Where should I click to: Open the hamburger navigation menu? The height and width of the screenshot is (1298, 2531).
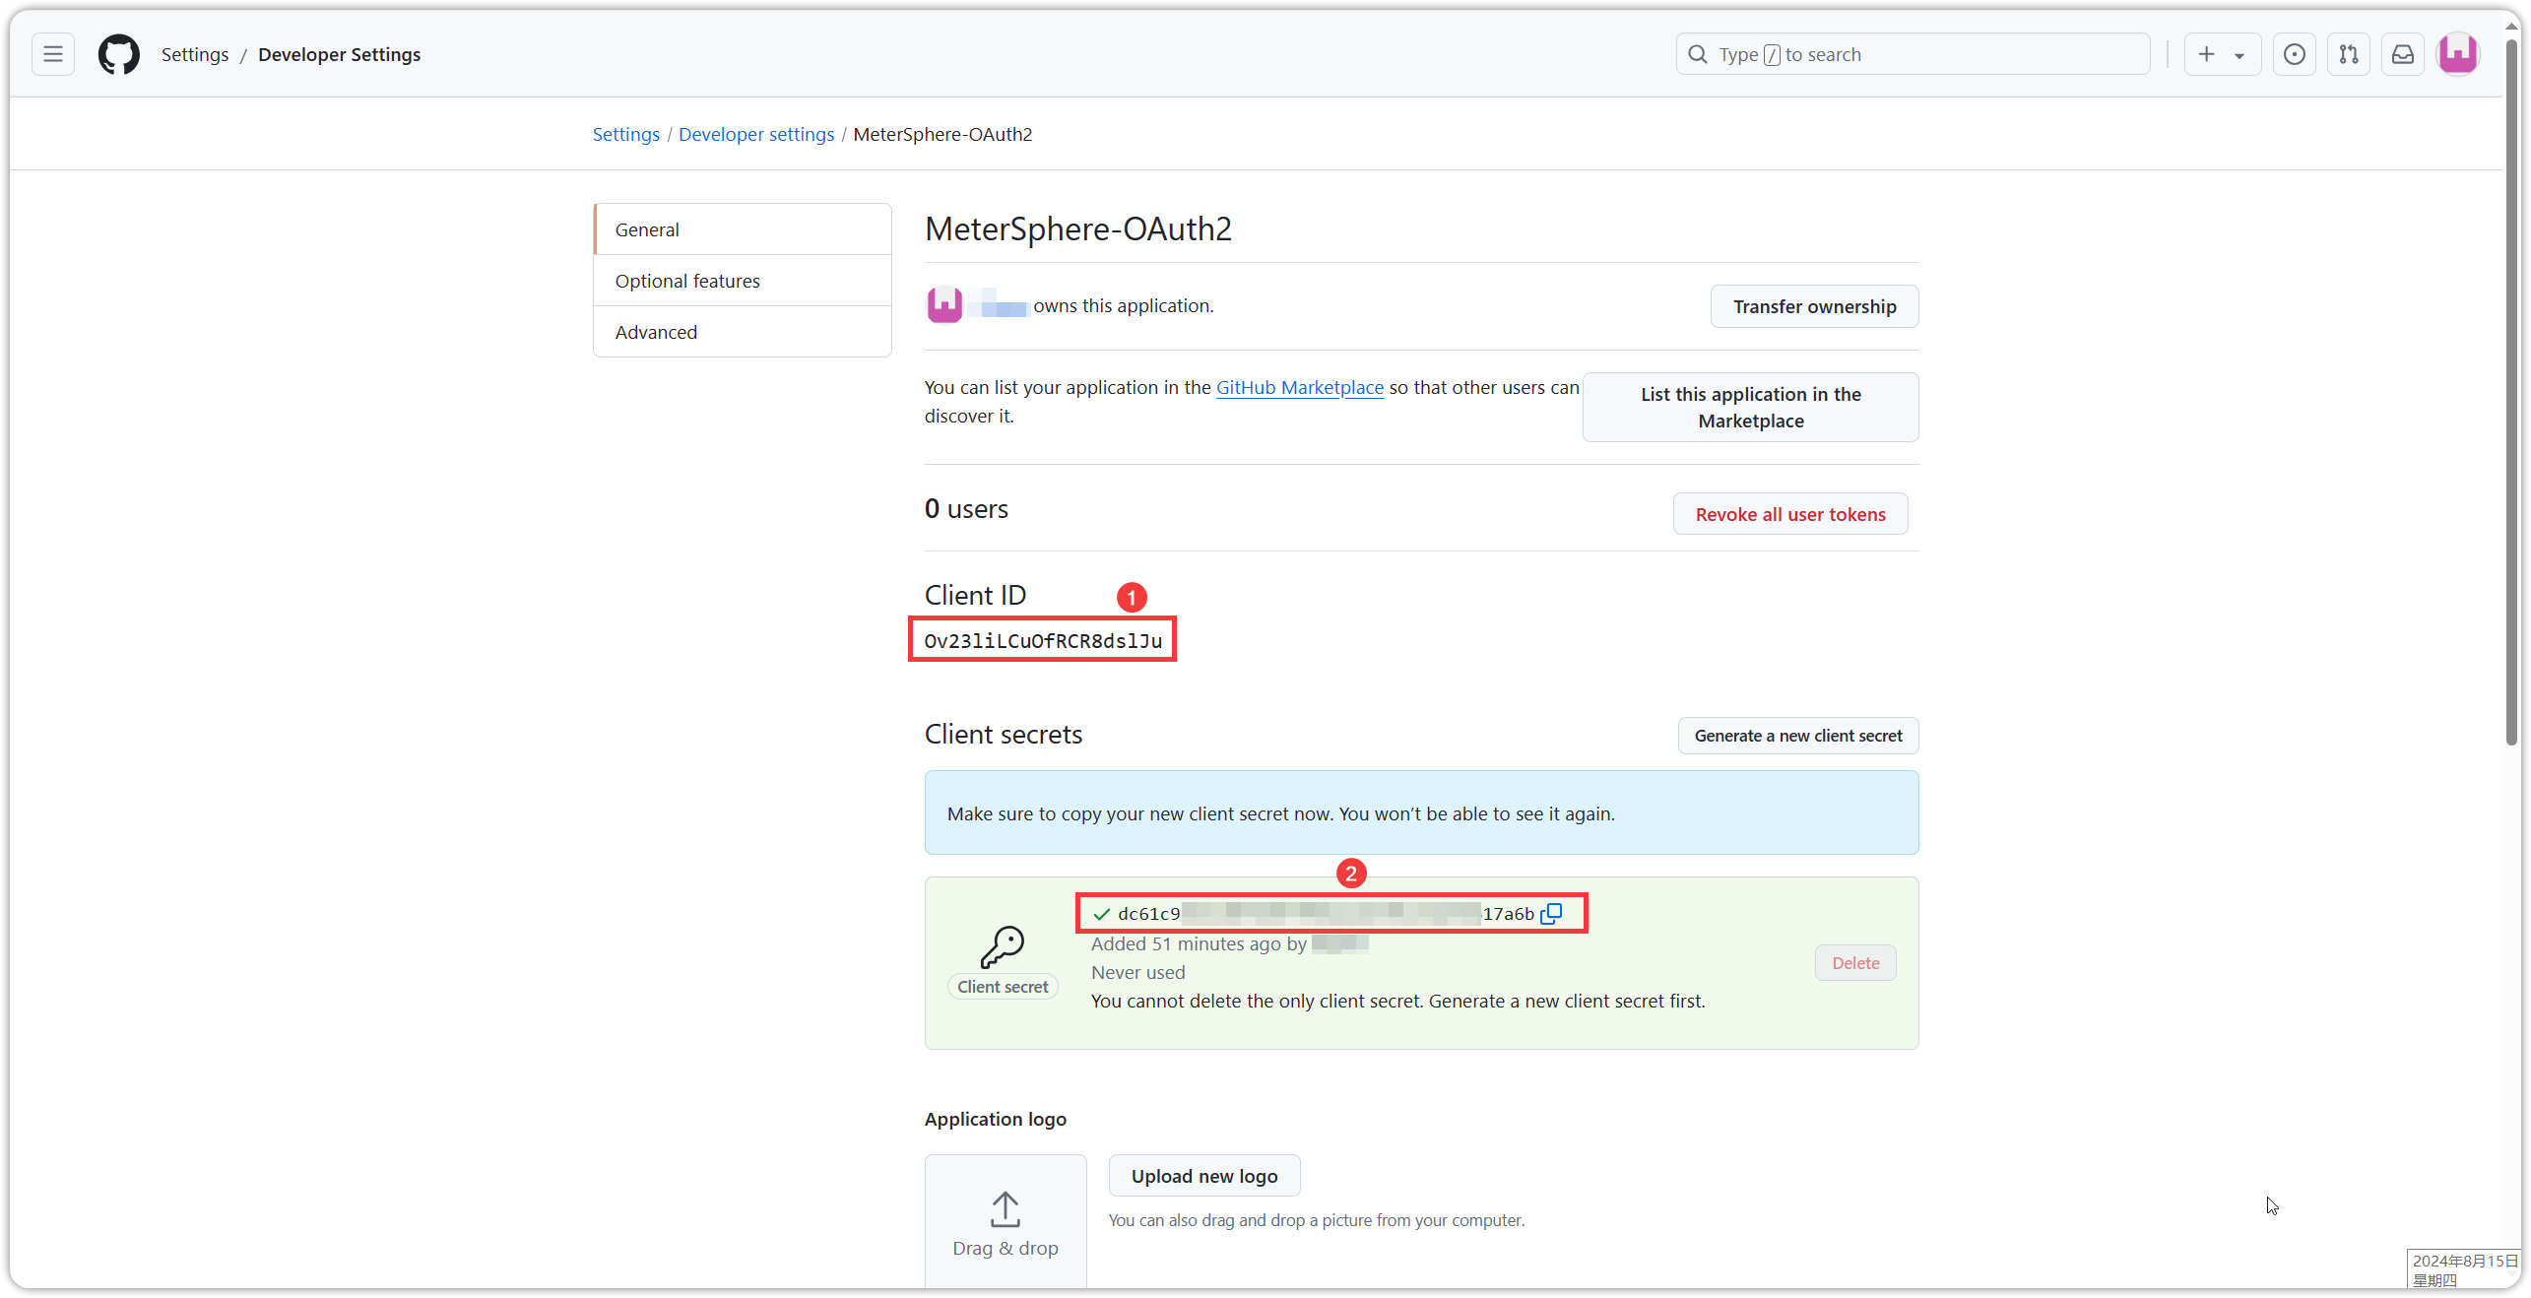pyautogui.click(x=53, y=54)
